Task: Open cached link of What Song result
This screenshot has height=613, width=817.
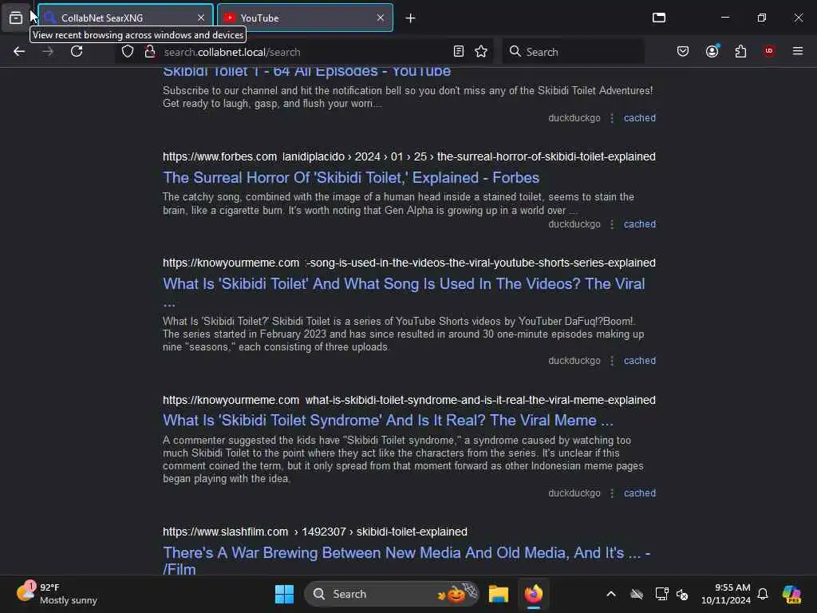Action: 640,361
